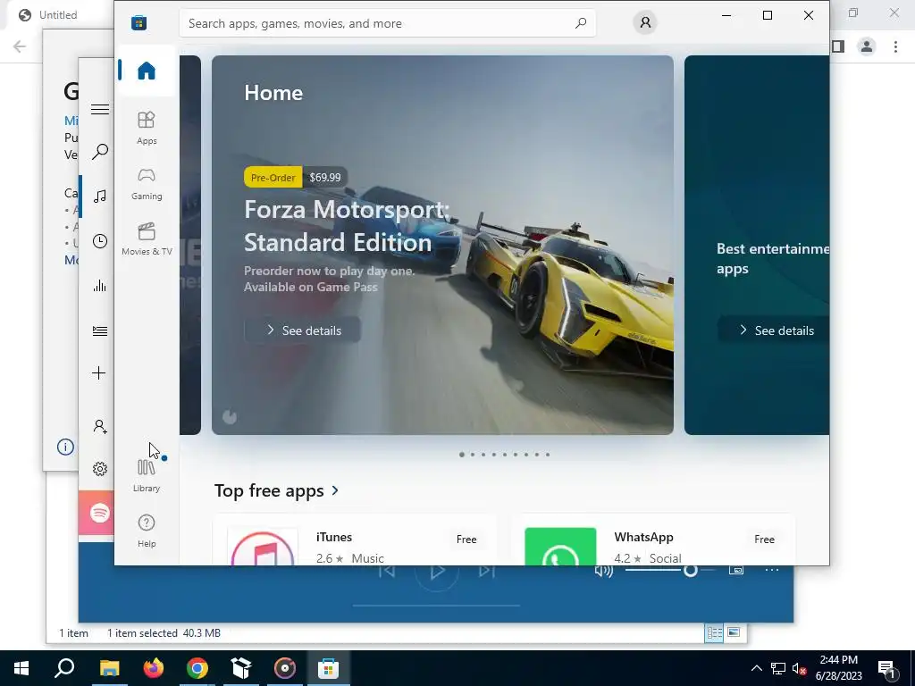Open the Windows Start menu
Screen dimensions: 915x686
point(21,668)
